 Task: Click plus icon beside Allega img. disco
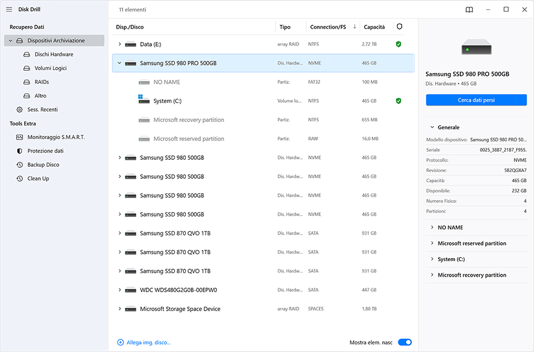point(121,342)
